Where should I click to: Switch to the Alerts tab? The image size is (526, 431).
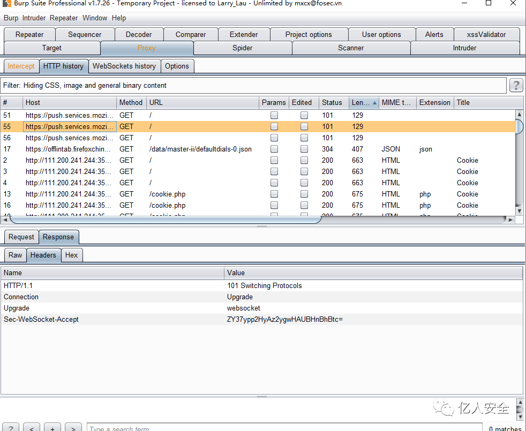(x=434, y=35)
